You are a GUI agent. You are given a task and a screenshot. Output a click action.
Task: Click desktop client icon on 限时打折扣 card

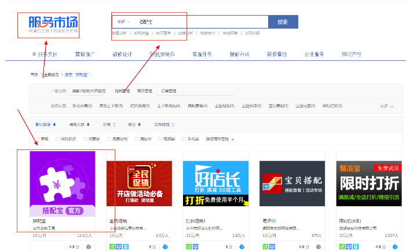(x=349, y=247)
